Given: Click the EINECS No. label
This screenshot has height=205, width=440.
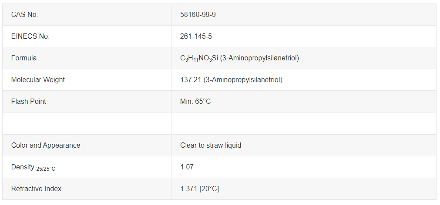Looking at the screenshot, I should [30, 36].
